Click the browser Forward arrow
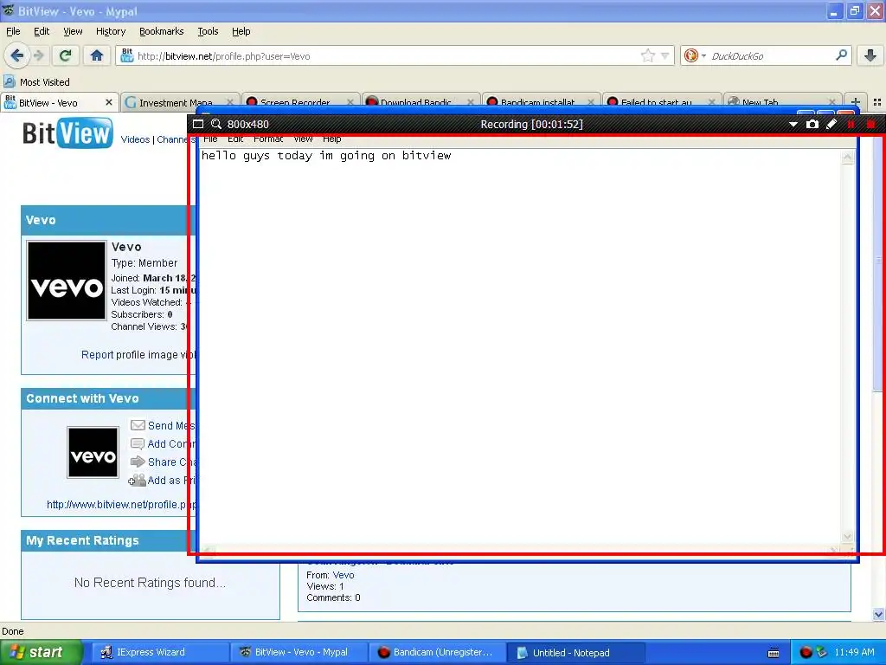This screenshot has width=886, height=665. 39,55
